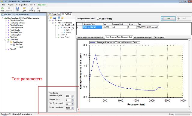Click the Stop test button
The width and height of the screenshot is (192, 116).
(x=184, y=19)
